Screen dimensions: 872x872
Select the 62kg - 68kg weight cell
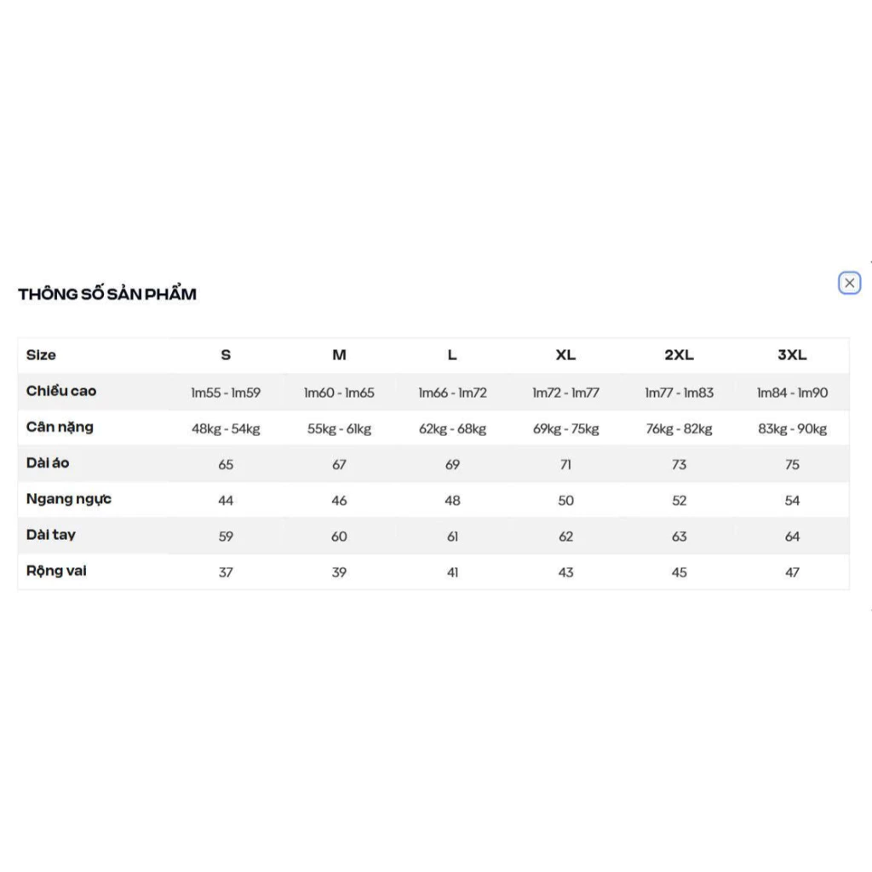coord(452,429)
